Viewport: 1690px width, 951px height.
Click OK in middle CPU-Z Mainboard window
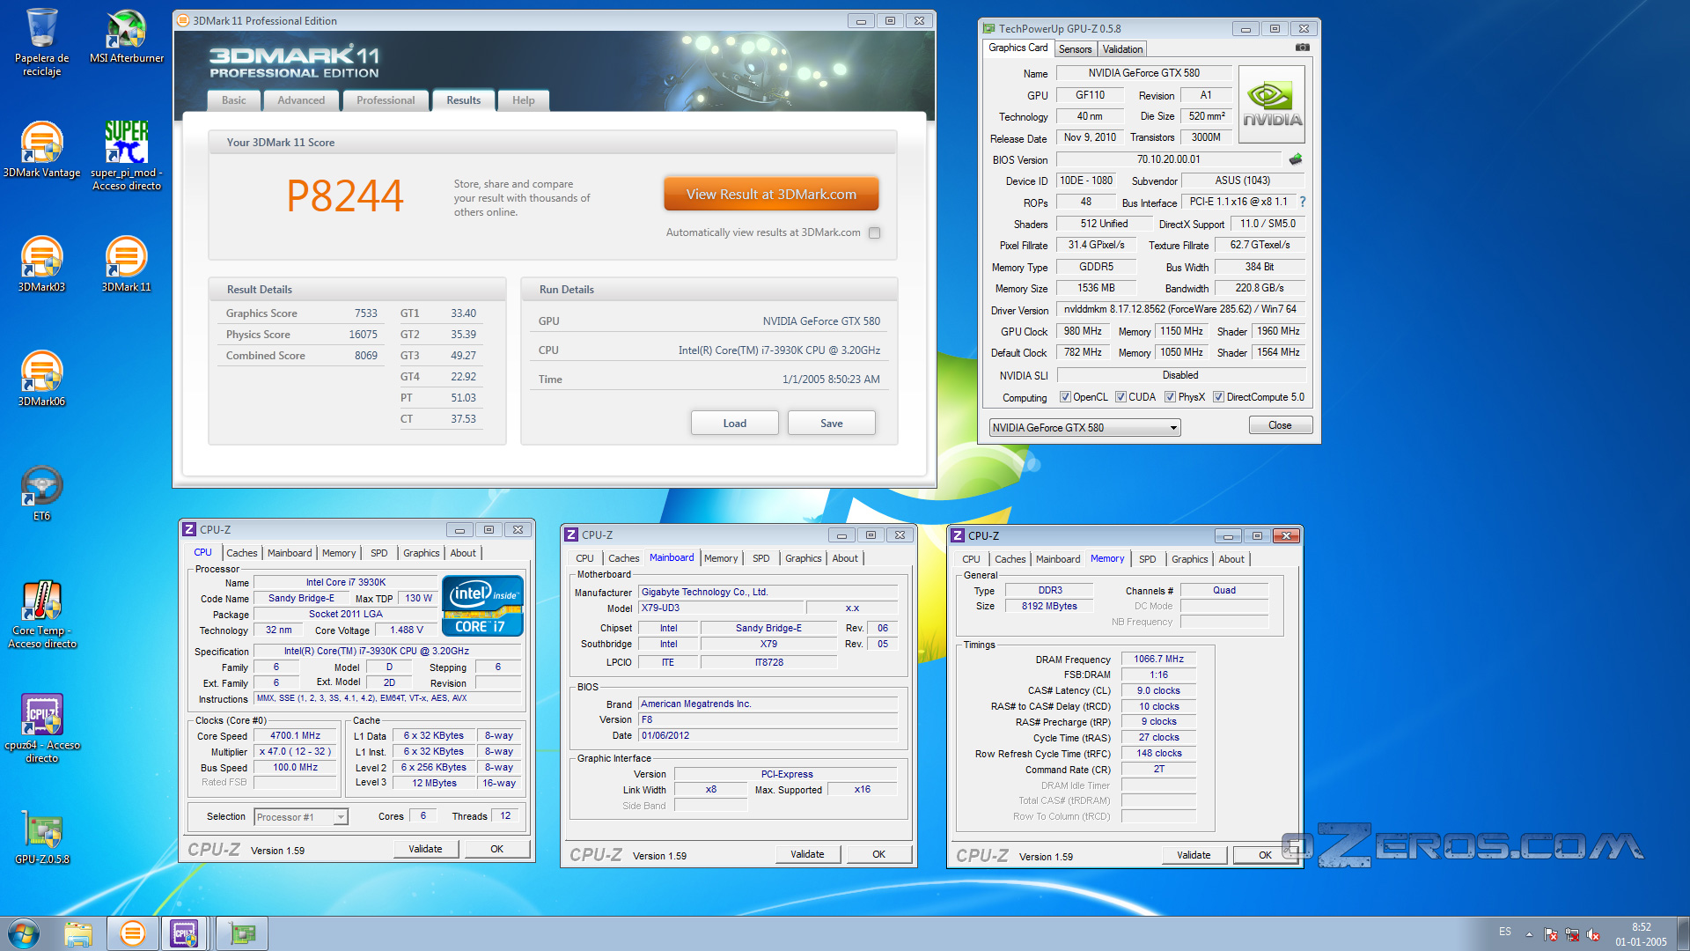coord(878,854)
